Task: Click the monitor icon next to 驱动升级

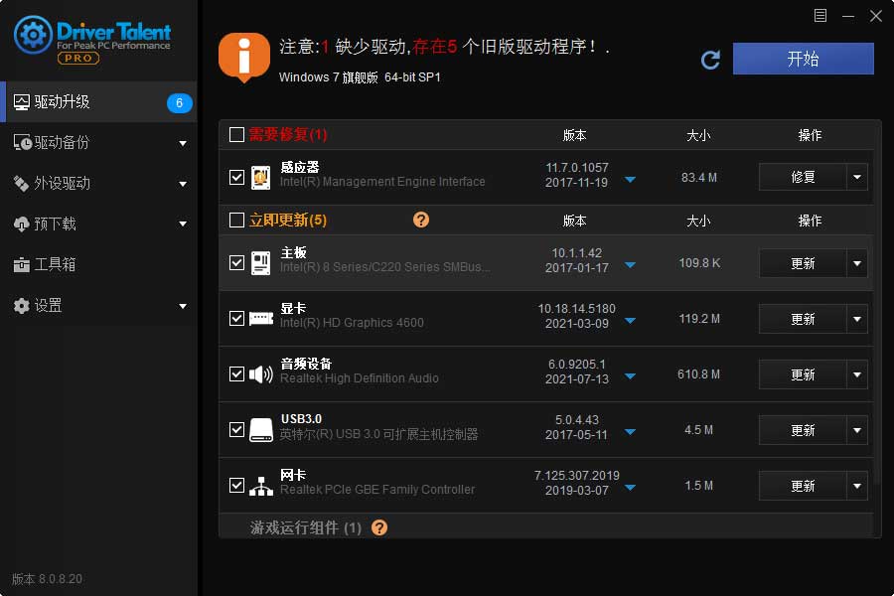Action: coord(22,102)
